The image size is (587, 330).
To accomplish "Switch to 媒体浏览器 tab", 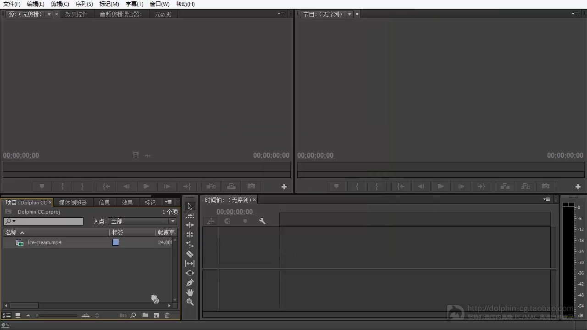I will pyautogui.click(x=73, y=203).
